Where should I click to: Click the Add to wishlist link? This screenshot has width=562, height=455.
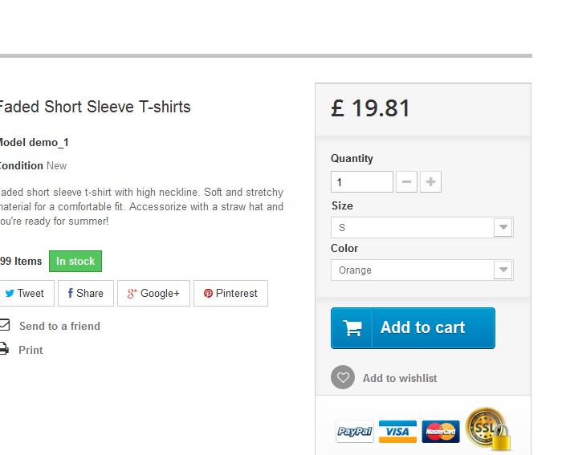400,378
